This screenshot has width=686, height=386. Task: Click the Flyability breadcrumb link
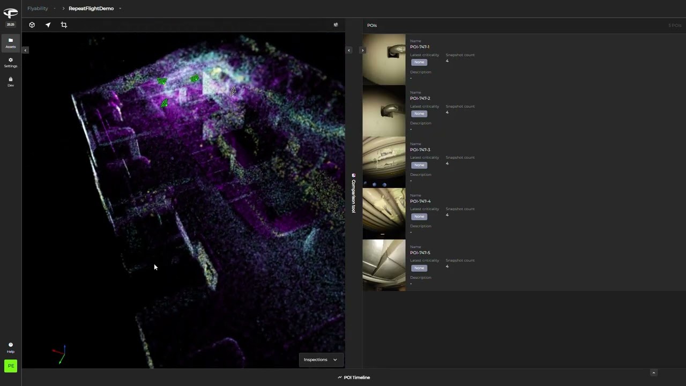(38, 9)
